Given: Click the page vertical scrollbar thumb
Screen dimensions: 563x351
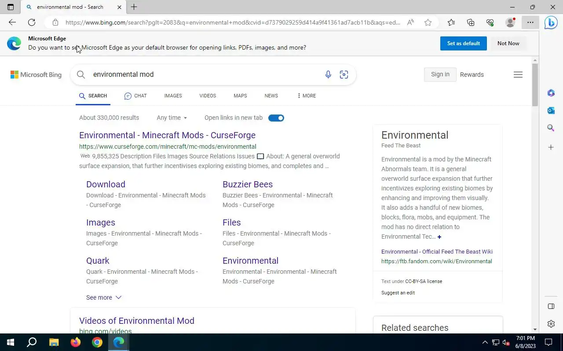Looking at the screenshot, I should pyautogui.click(x=535, y=84).
